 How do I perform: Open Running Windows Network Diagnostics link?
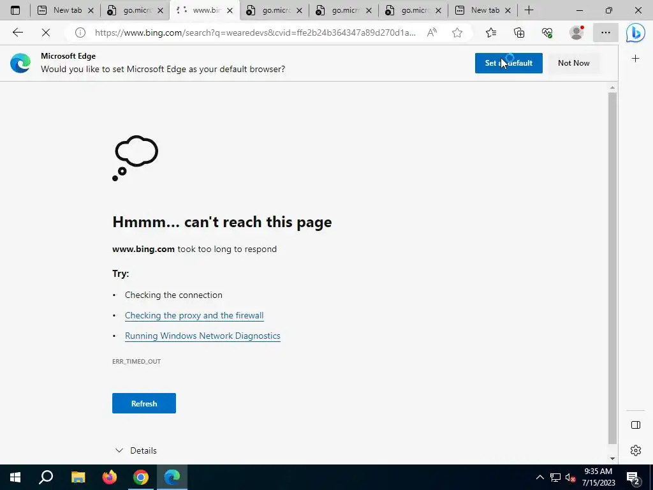click(x=202, y=336)
